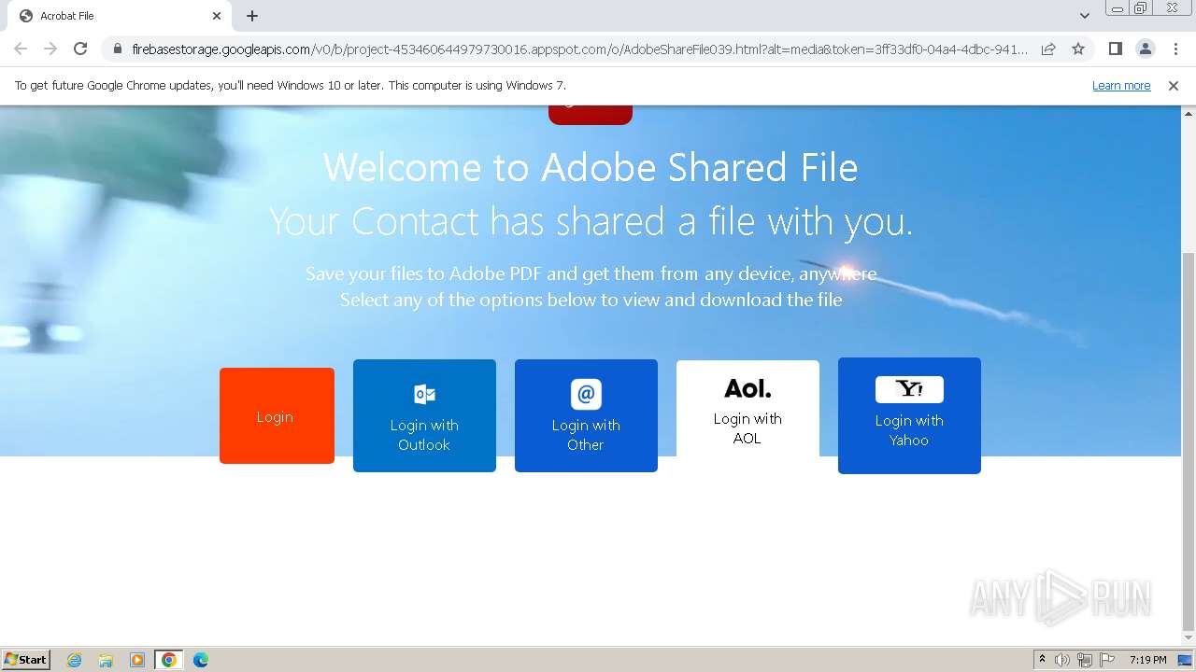
Task: Open Windows Media Player from taskbar
Action: pyautogui.click(x=137, y=660)
